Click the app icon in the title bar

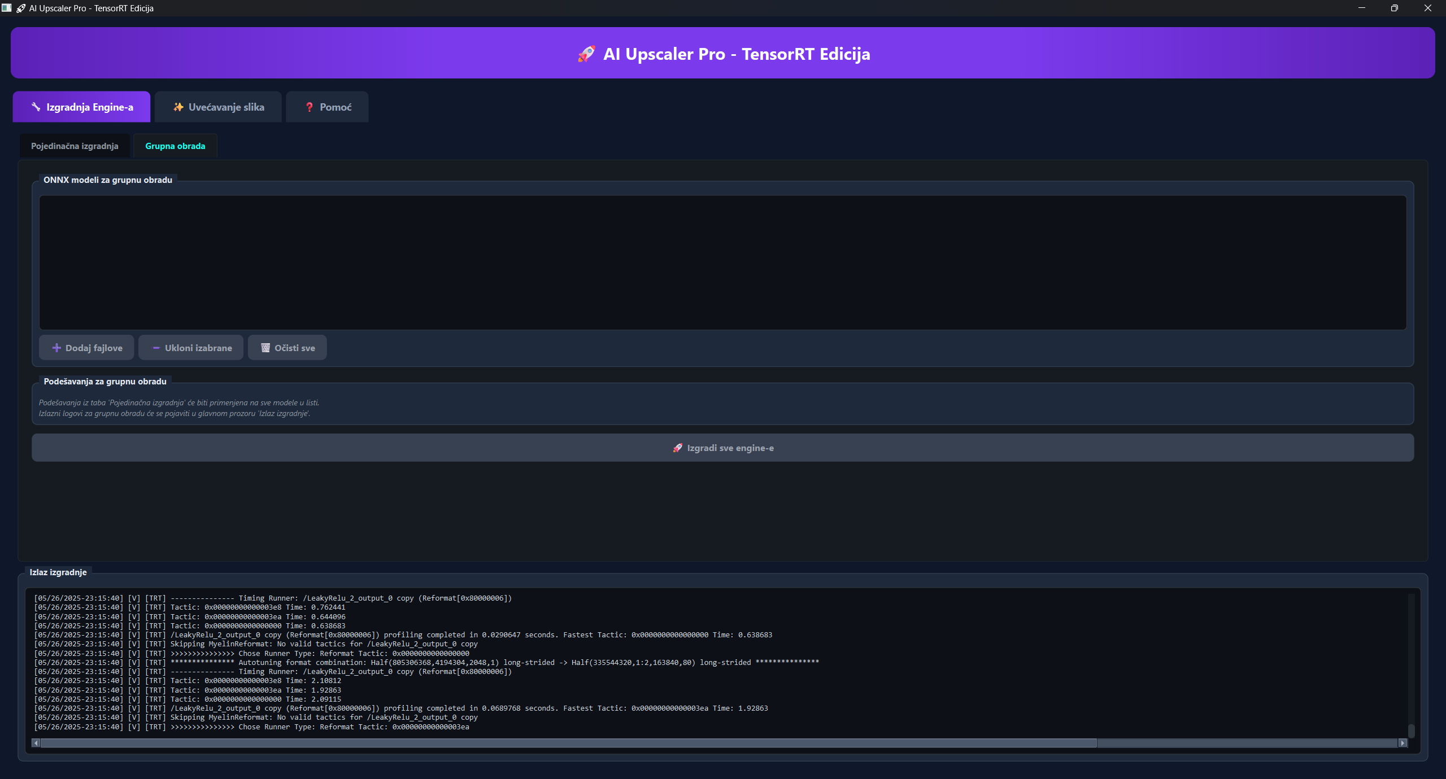(x=6, y=8)
